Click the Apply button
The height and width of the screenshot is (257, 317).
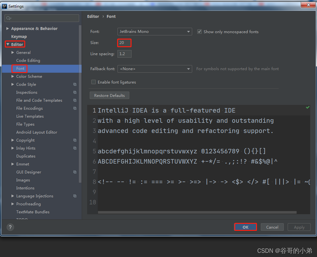299,227
